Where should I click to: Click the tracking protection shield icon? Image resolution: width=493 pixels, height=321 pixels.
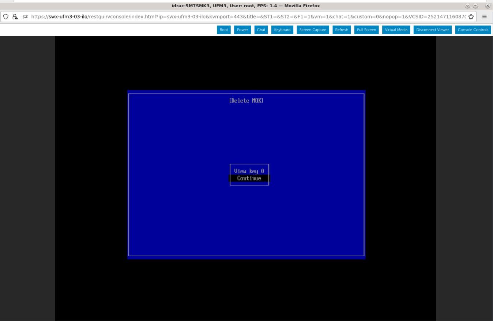(x=5, y=16)
